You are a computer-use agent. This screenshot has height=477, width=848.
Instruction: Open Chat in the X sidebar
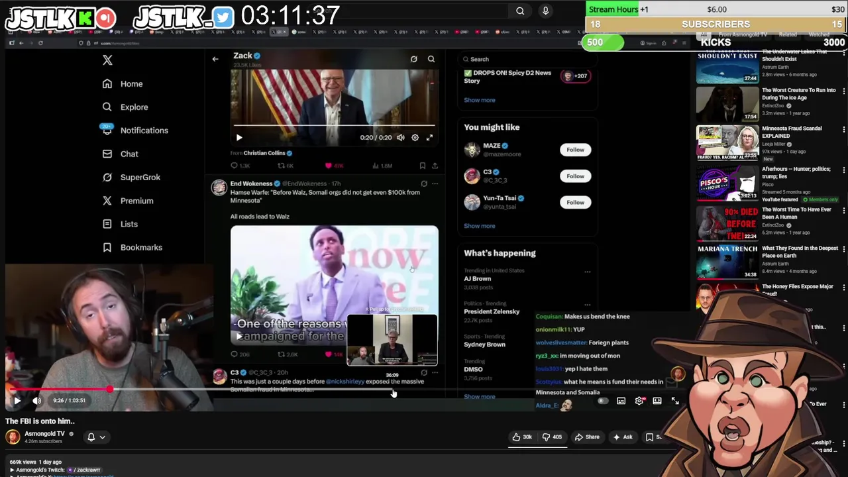(120, 154)
